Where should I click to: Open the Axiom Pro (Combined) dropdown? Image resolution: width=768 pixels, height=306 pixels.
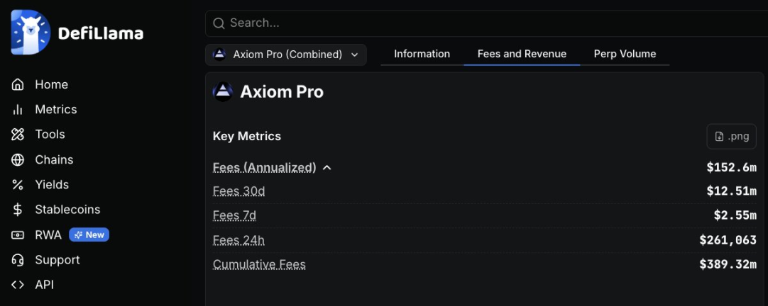[x=286, y=55]
